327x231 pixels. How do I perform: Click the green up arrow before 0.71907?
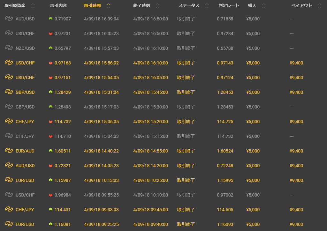click(x=50, y=19)
